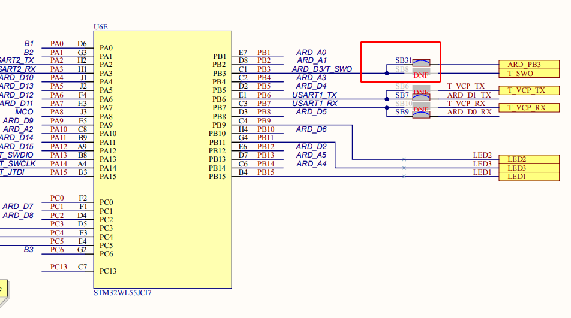The width and height of the screenshot is (571, 318).
Task: Select the SB7 closed solder bridge symbol
Action: [x=421, y=97]
